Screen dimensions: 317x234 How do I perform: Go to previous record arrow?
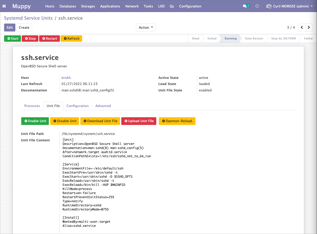[302, 27]
